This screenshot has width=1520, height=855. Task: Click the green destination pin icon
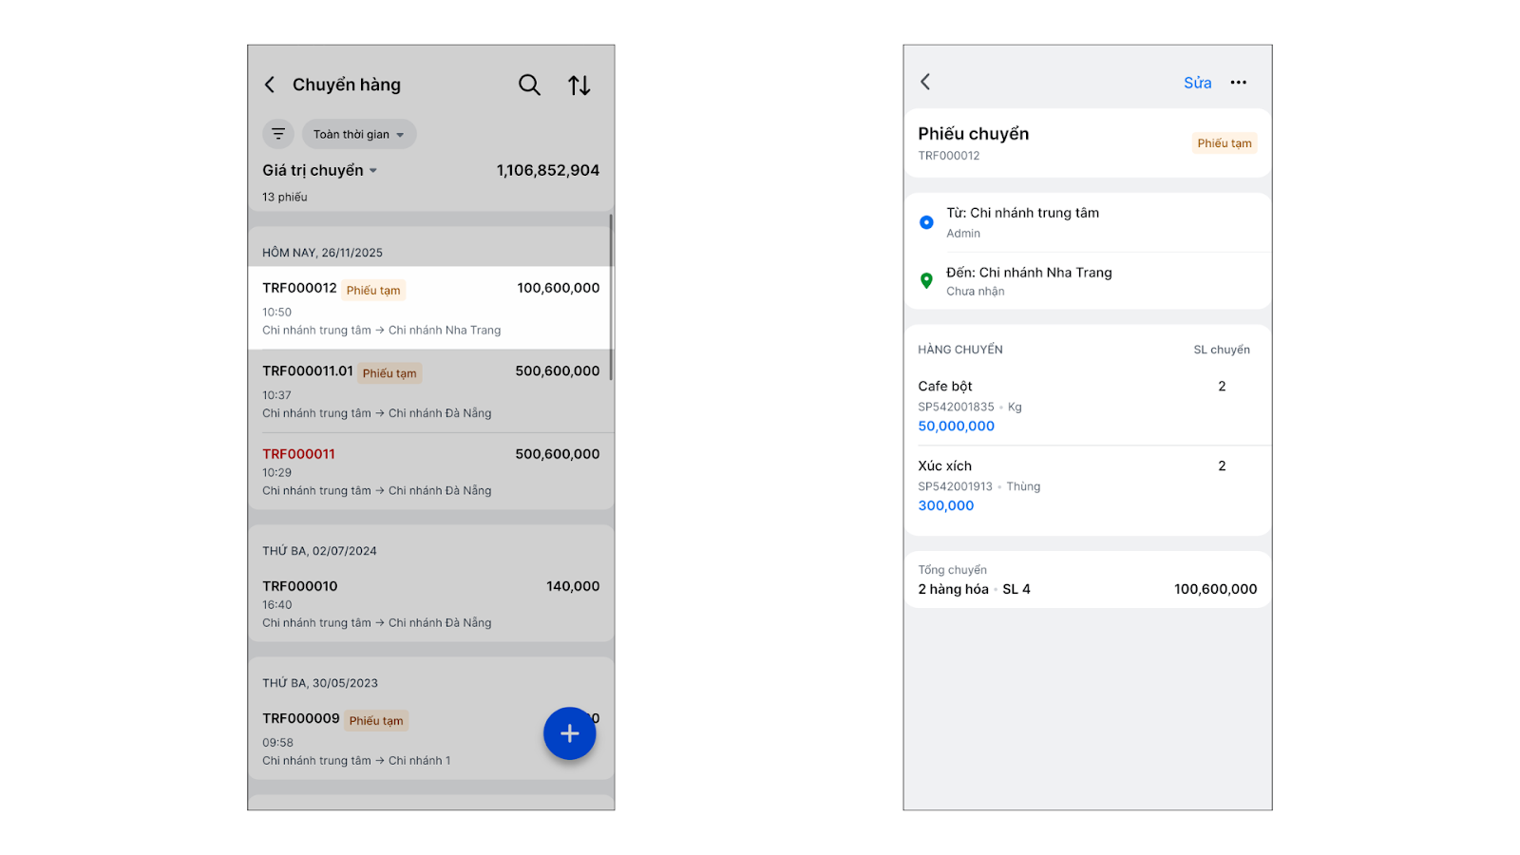[x=926, y=280]
